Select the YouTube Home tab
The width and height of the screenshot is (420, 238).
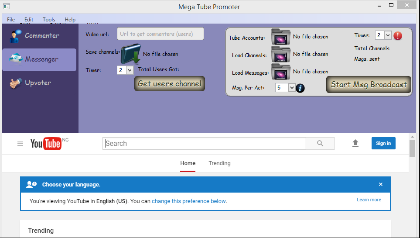point(188,163)
